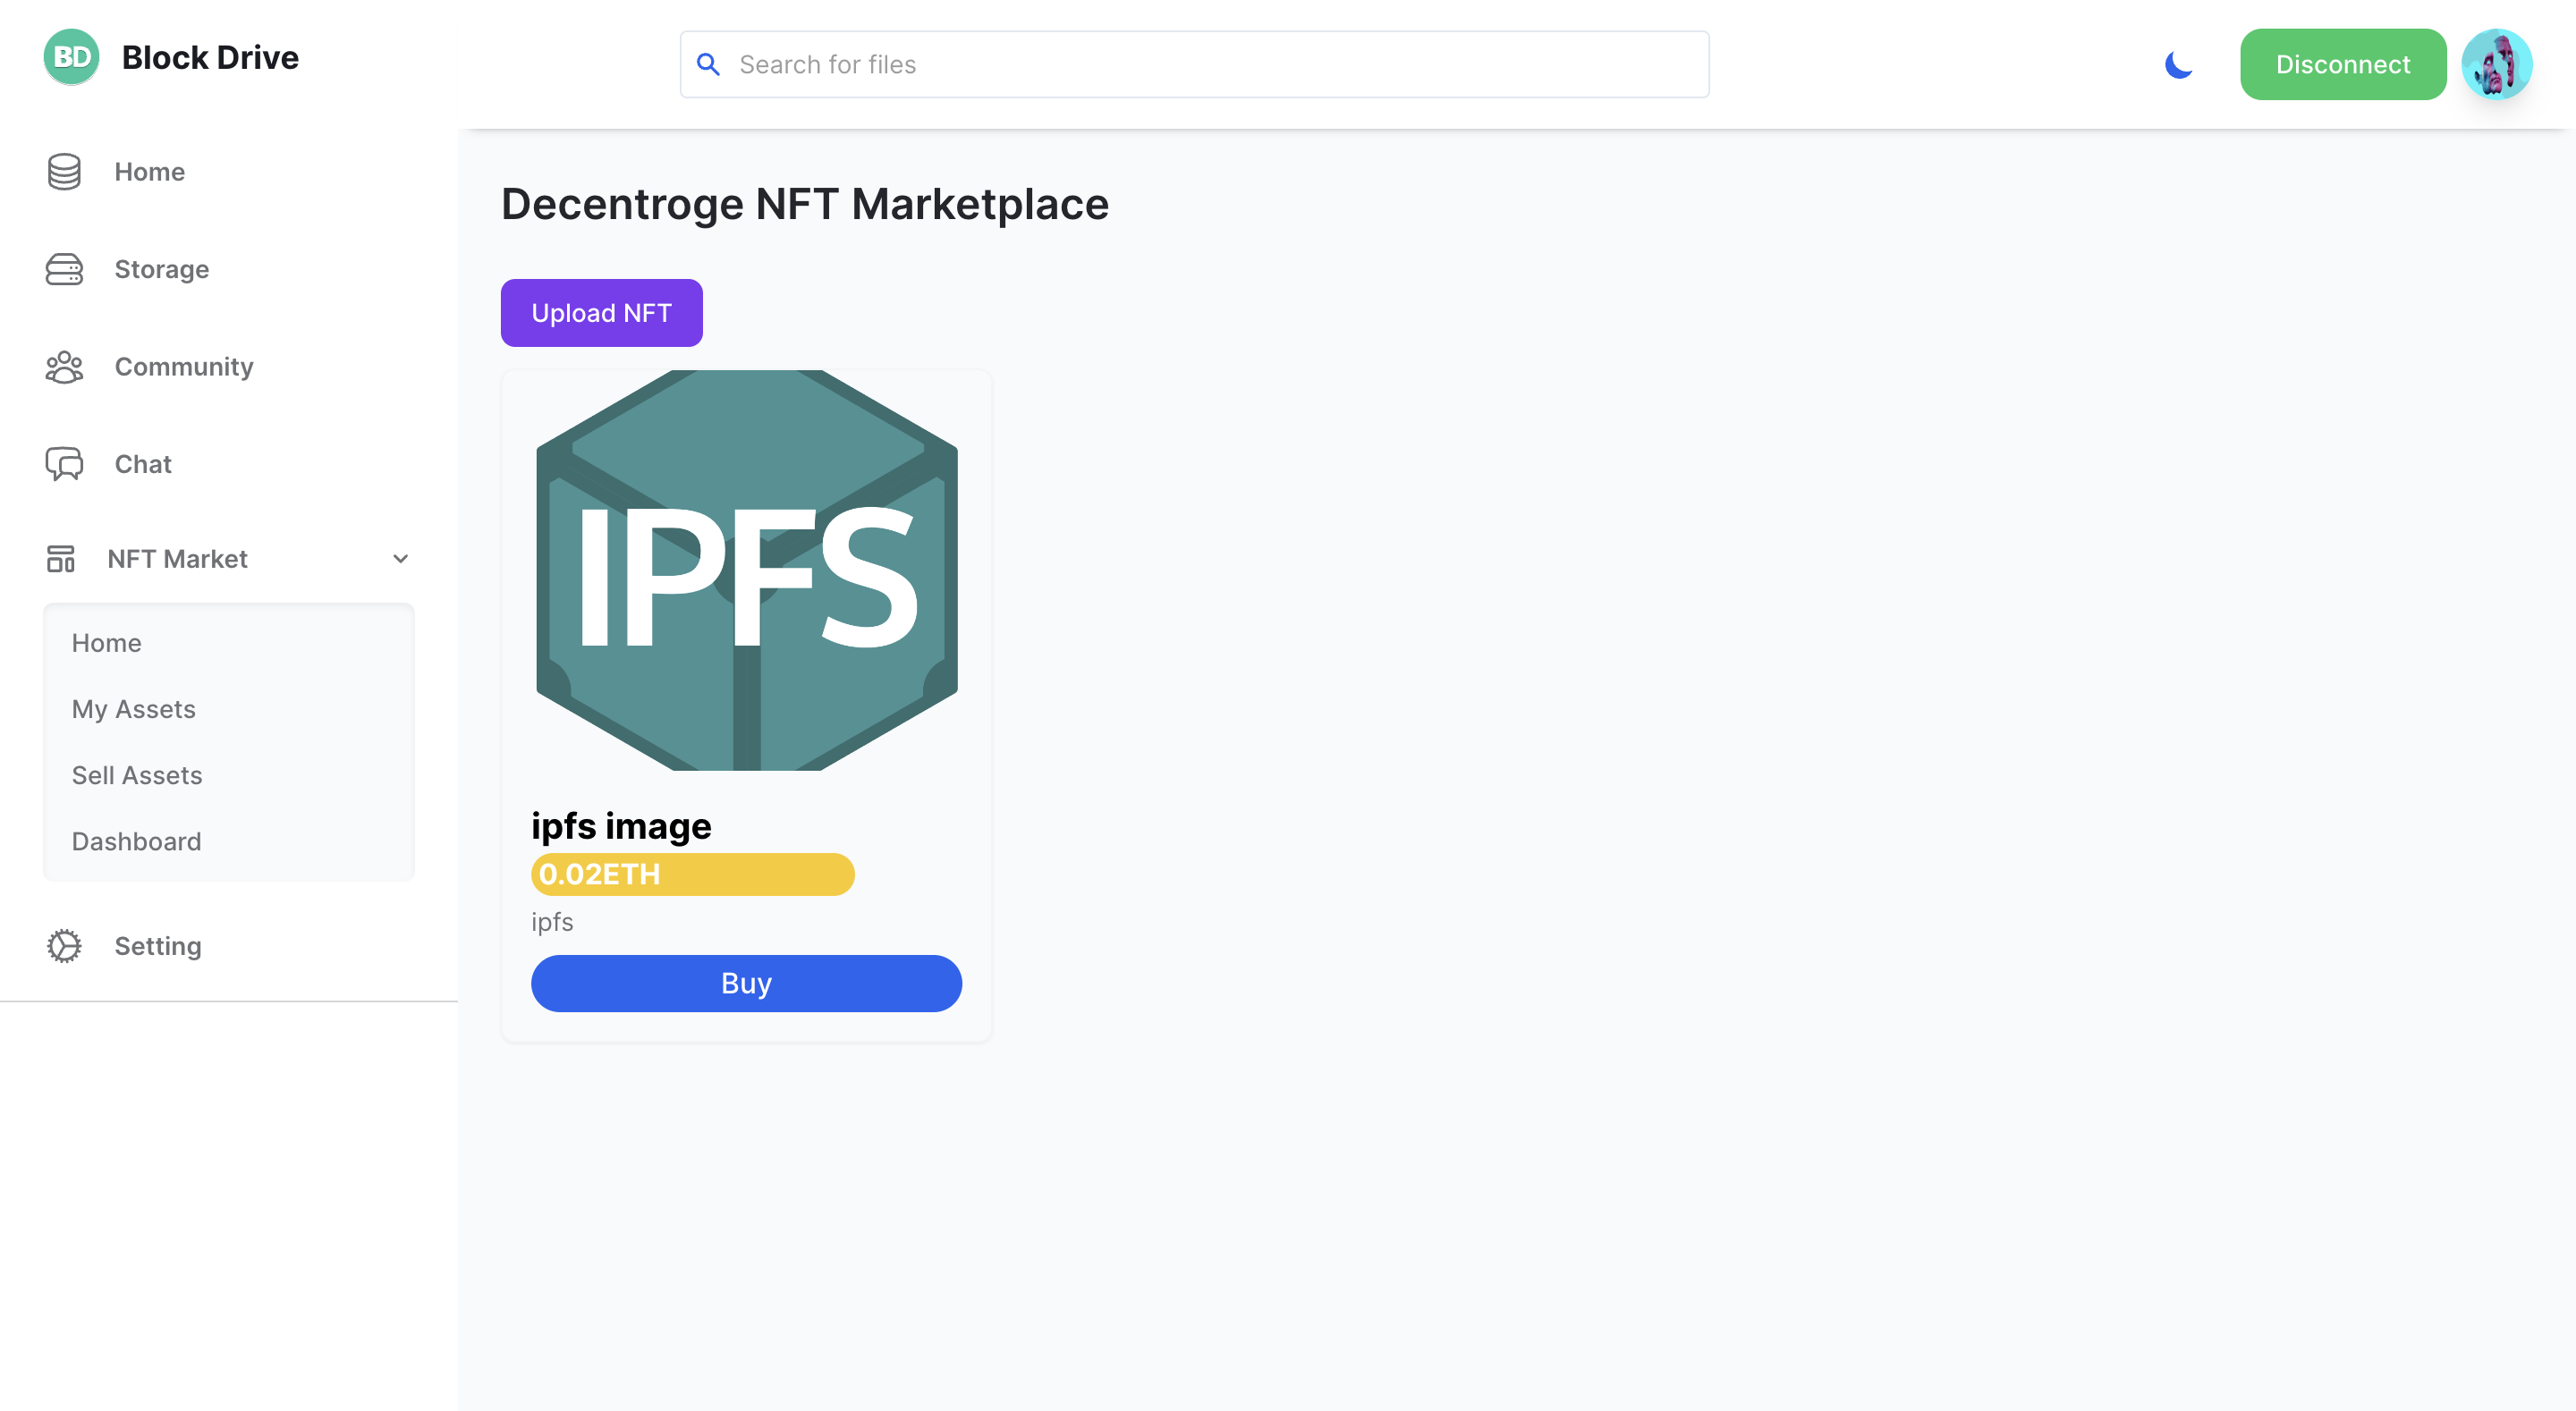
Task: Click the search magnifier icon
Action: pyautogui.click(x=709, y=63)
